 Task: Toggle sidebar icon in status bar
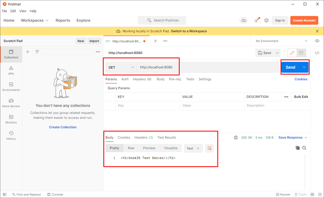[5, 194]
